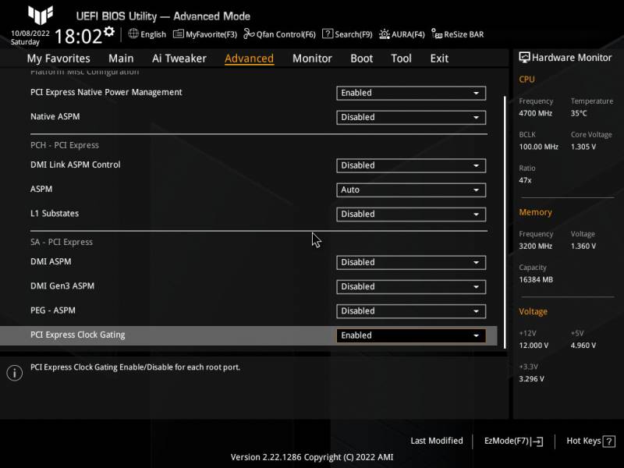Click the 18:02 clock display

[79, 37]
